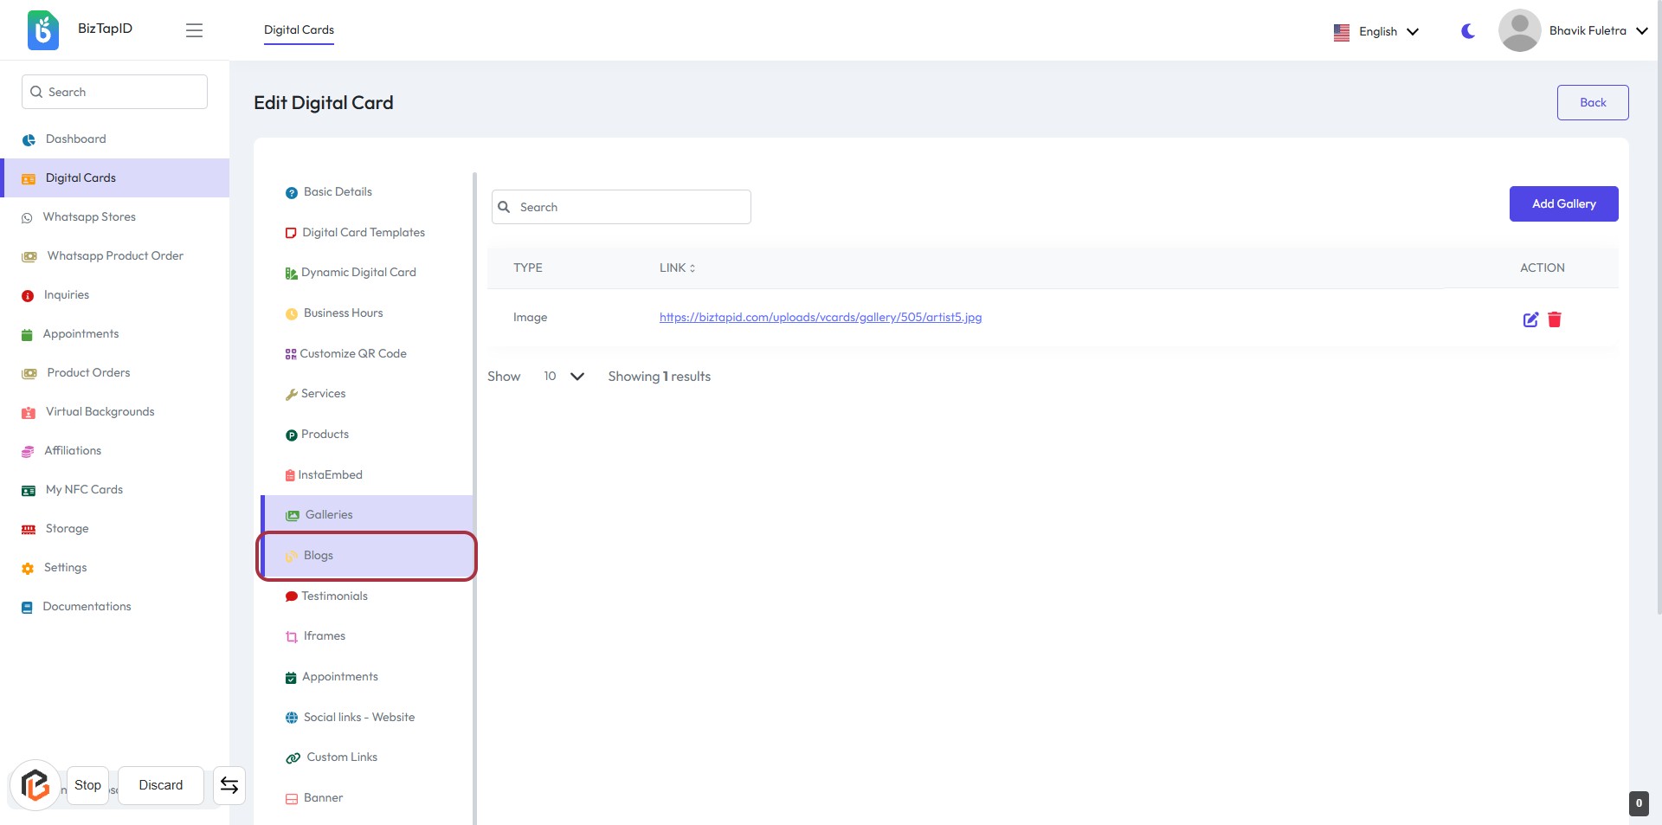The height and width of the screenshot is (825, 1662).
Task: Select the Blogs menu item
Action: (318, 555)
